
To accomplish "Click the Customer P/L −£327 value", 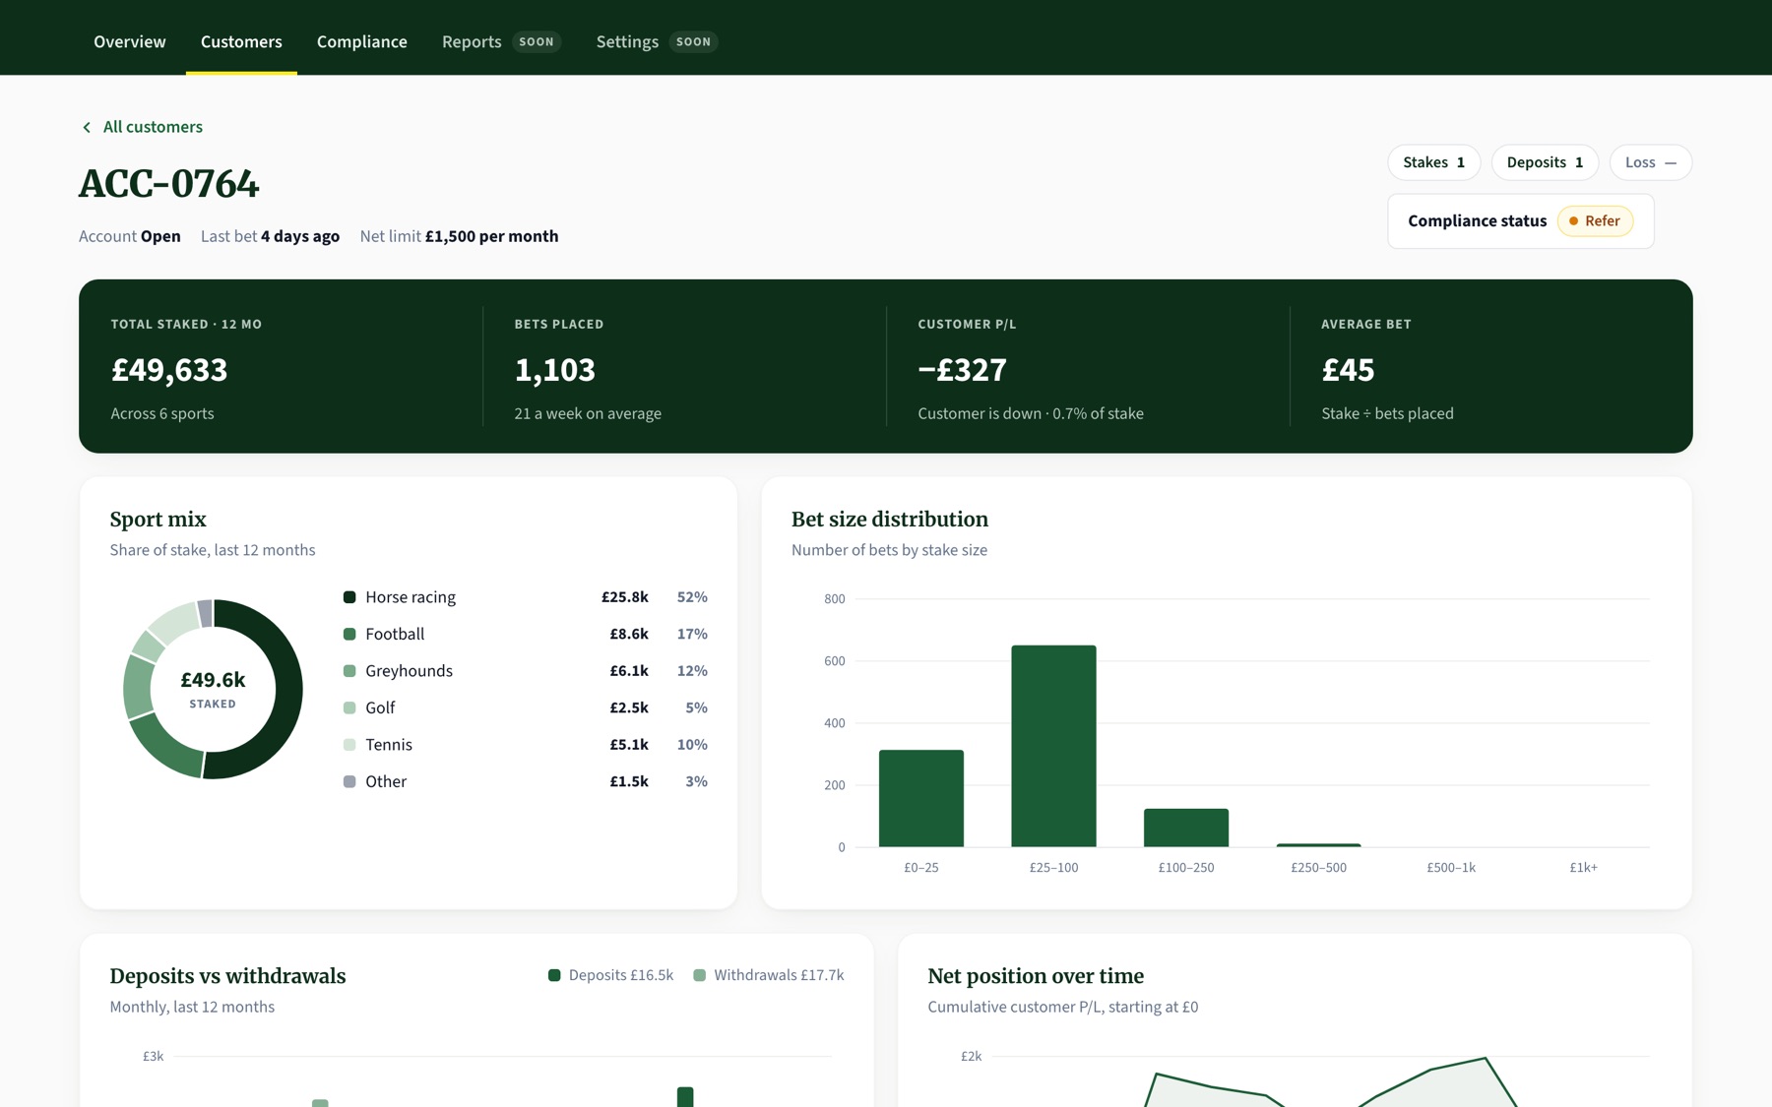I will tap(962, 370).
